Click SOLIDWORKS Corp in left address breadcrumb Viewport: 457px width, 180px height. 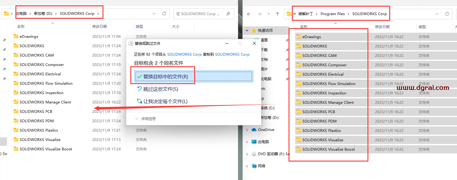[77, 14]
